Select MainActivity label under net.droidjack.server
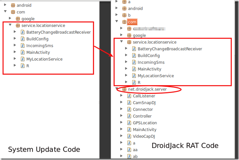Screen dimensions: 239x160 [x=144, y=130]
